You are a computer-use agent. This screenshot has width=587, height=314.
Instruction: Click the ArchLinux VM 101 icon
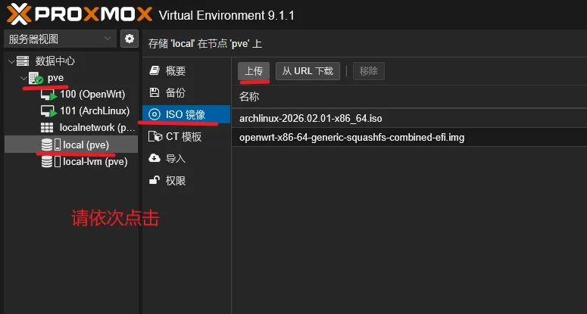(49, 111)
